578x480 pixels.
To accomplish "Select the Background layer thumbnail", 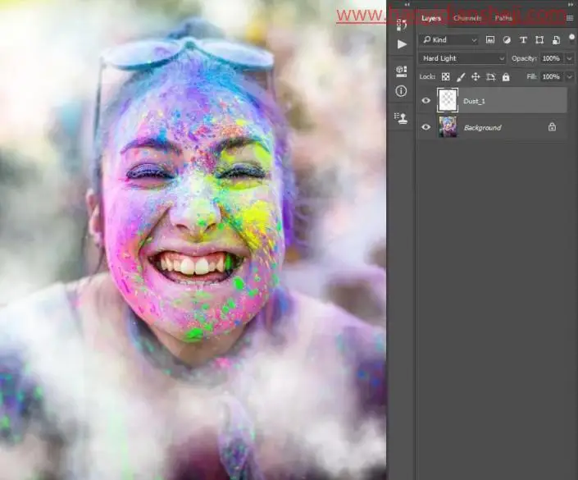I will tap(448, 126).
